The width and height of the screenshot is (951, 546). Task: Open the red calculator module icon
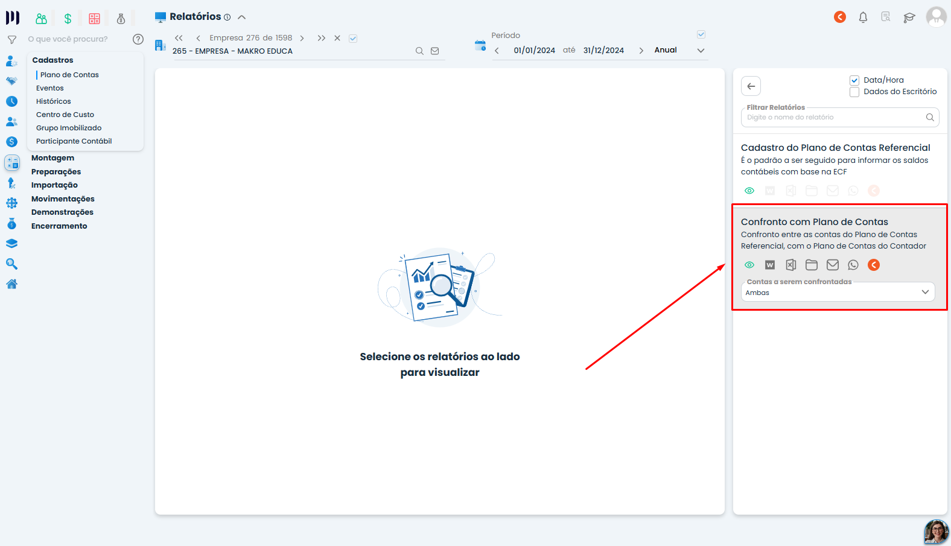(x=94, y=19)
